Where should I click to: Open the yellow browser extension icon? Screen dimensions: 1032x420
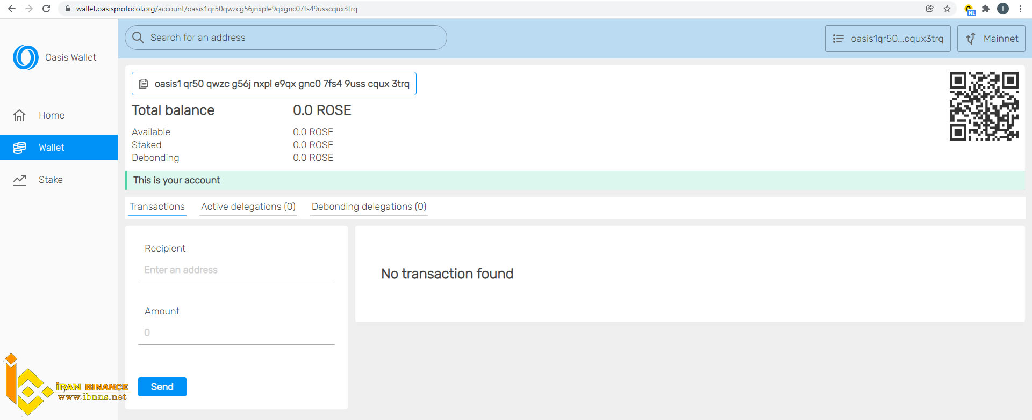tap(970, 9)
